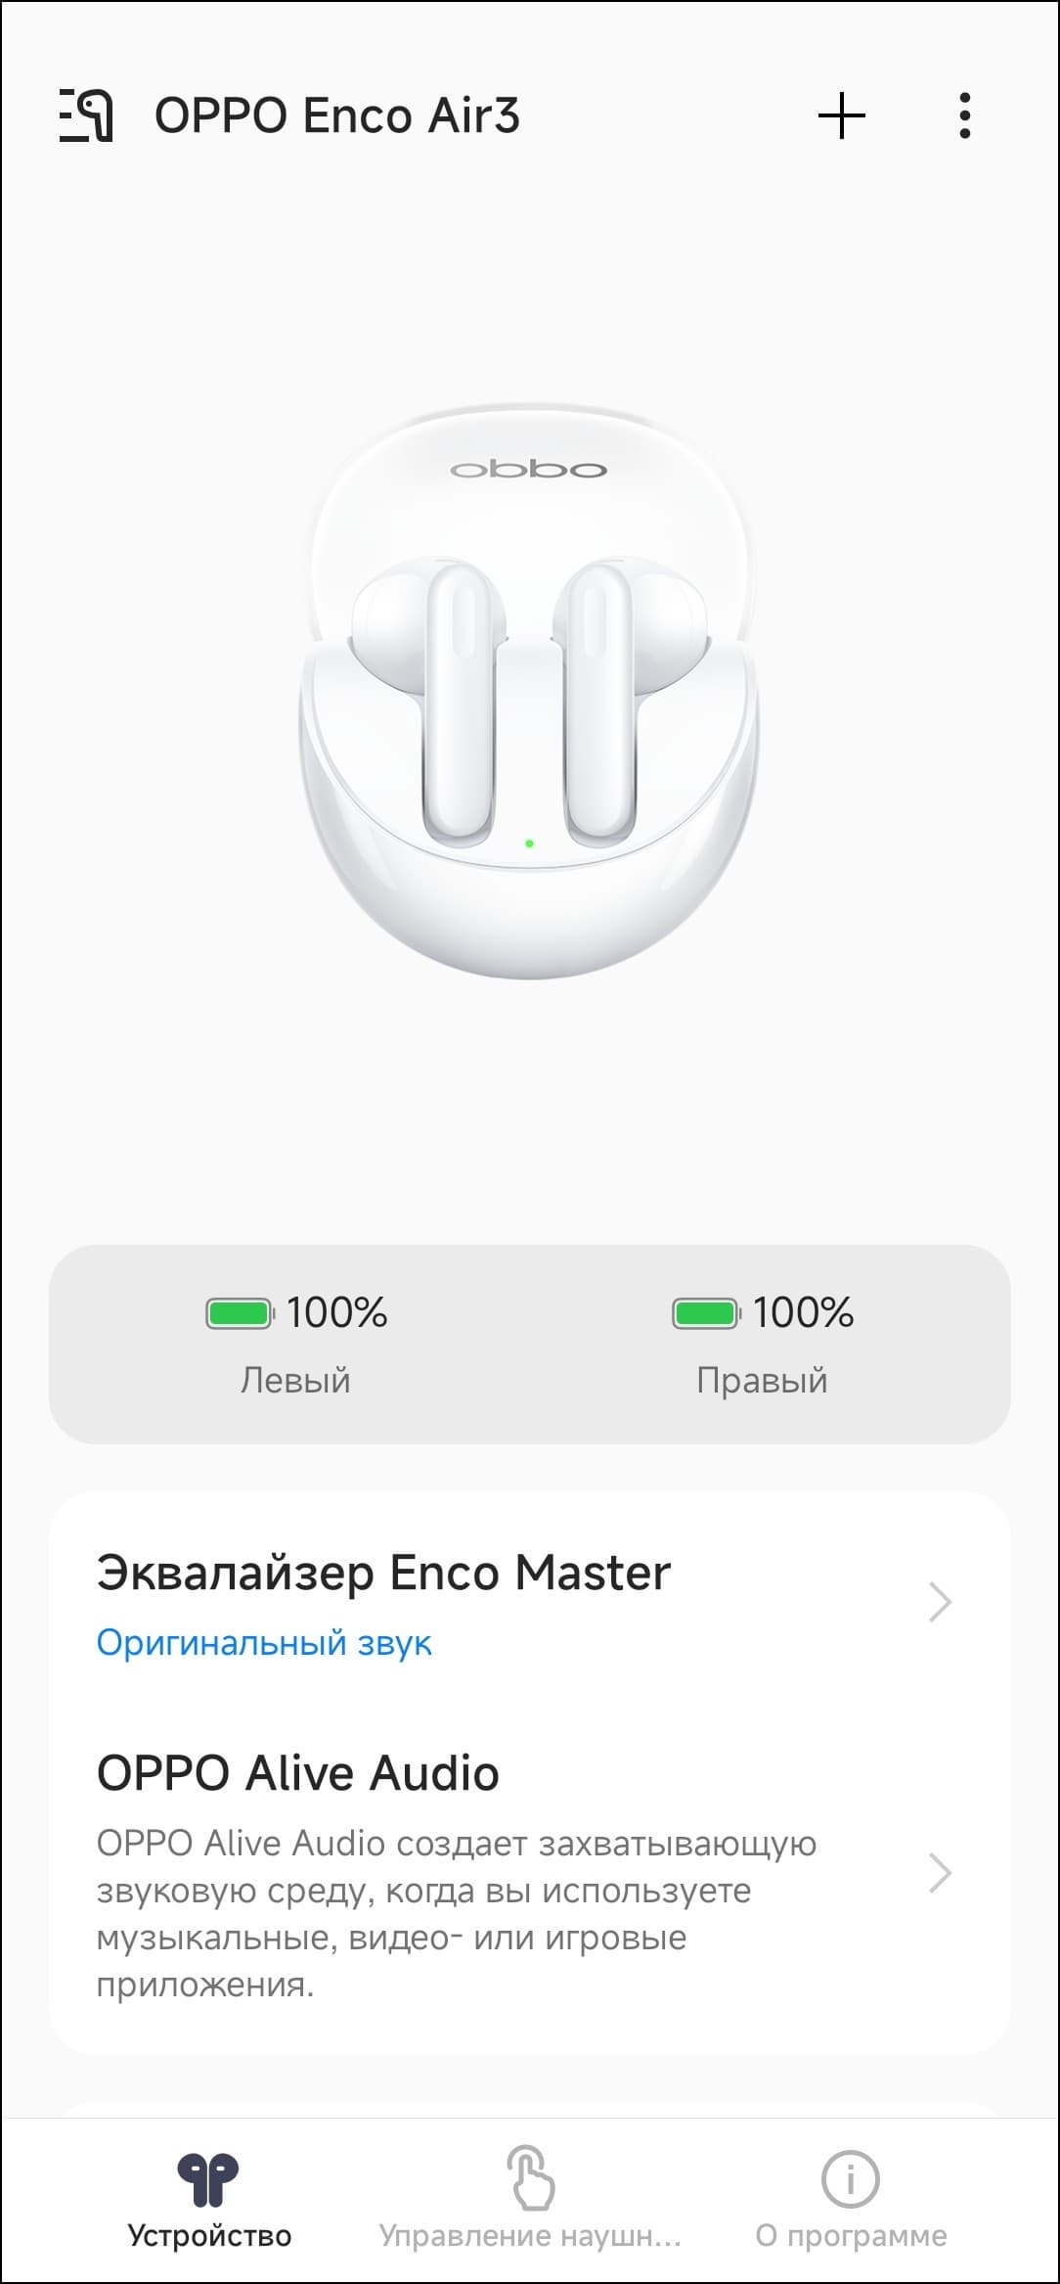Tap the earbuds icon of the Устройство tab

(x=208, y=2179)
